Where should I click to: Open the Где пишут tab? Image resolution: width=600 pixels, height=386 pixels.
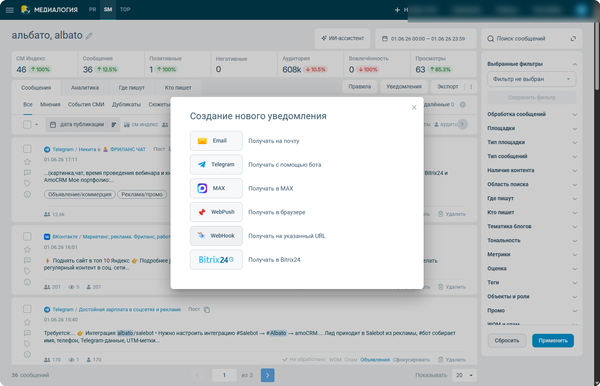click(132, 88)
